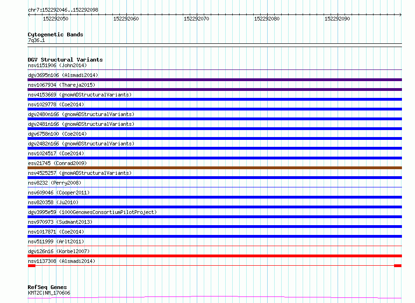Select variant nsv1029778 (Coe2014) label

56,104
